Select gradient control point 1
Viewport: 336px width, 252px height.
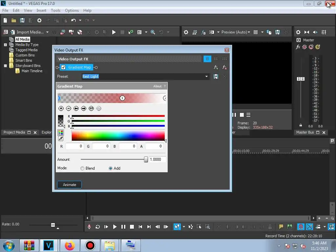122,98
